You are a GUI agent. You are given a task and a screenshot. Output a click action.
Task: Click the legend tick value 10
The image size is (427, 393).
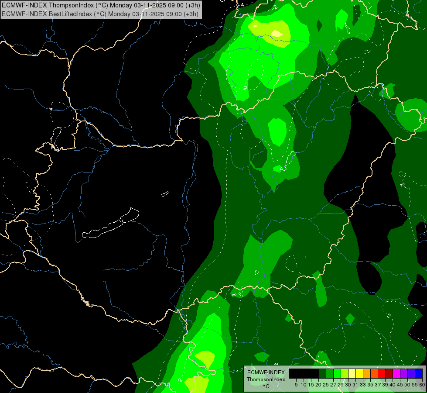[304, 385]
